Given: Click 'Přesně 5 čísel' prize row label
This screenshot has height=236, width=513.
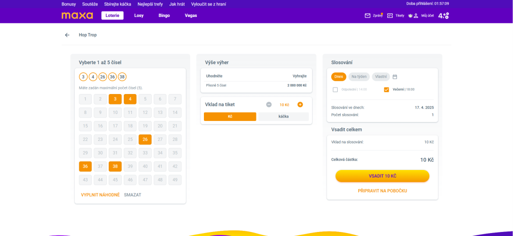Looking at the screenshot, I should 216,85.
